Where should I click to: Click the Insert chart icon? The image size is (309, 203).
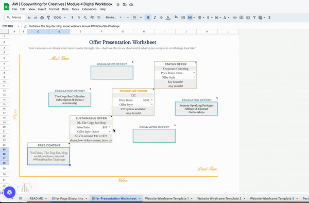pyautogui.click(x=248, y=18)
